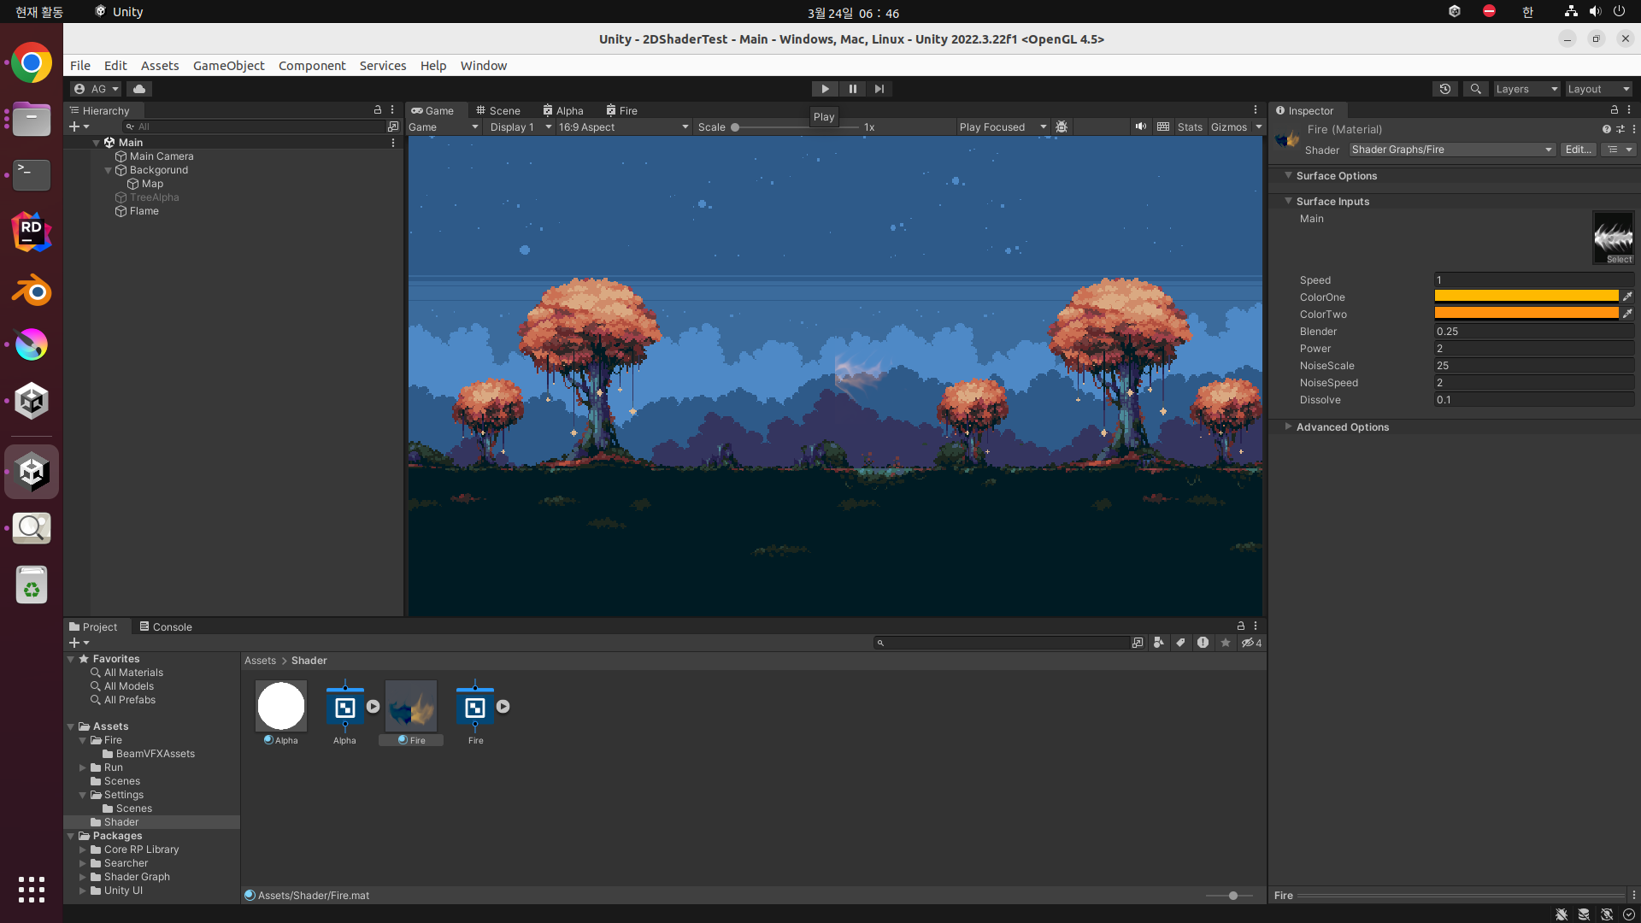Viewport: 1641px width, 923px height.
Task: Switch to the Scene tab
Action: pos(498,110)
